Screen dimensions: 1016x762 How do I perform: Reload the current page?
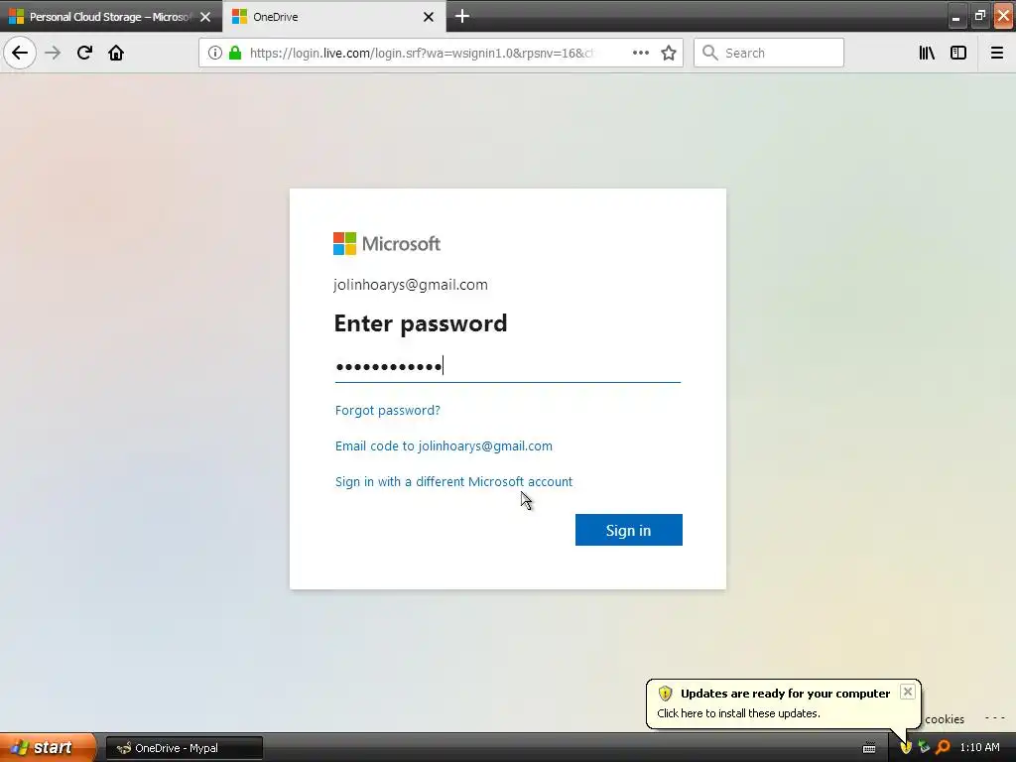point(84,53)
